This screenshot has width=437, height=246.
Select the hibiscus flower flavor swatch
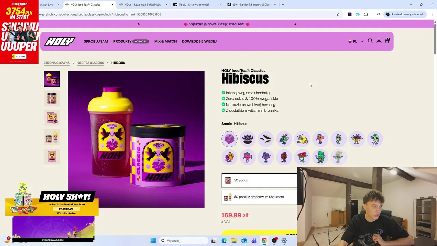click(x=229, y=139)
